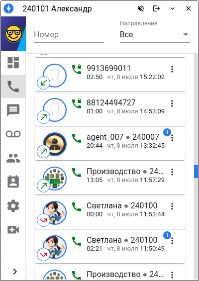The image size is (199, 281).
Task: Start a video conference via camera icon
Action: point(13,230)
